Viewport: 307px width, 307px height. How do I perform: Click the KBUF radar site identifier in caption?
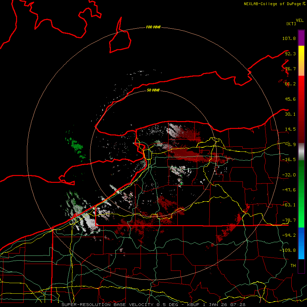pos(193,305)
